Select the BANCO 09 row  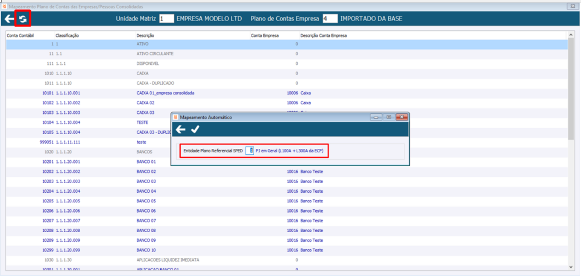[x=287, y=240]
